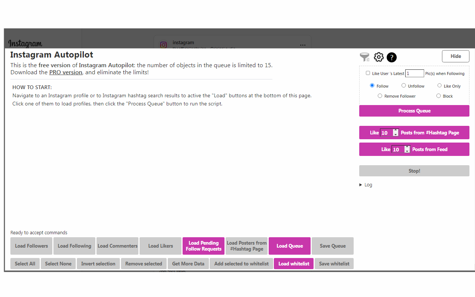This screenshot has width=475, height=297.
Task: Click the Invert selection button
Action: click(x=98, y=264)
